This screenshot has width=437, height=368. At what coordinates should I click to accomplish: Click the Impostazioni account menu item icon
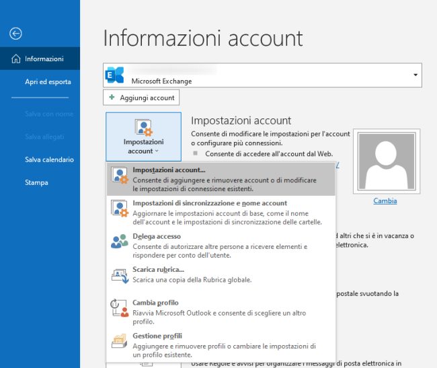119,176
